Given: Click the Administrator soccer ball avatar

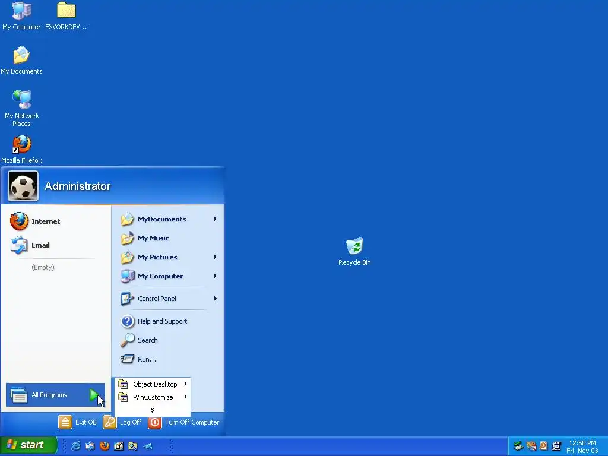Looking at the screenshot, I should [23, 186].
